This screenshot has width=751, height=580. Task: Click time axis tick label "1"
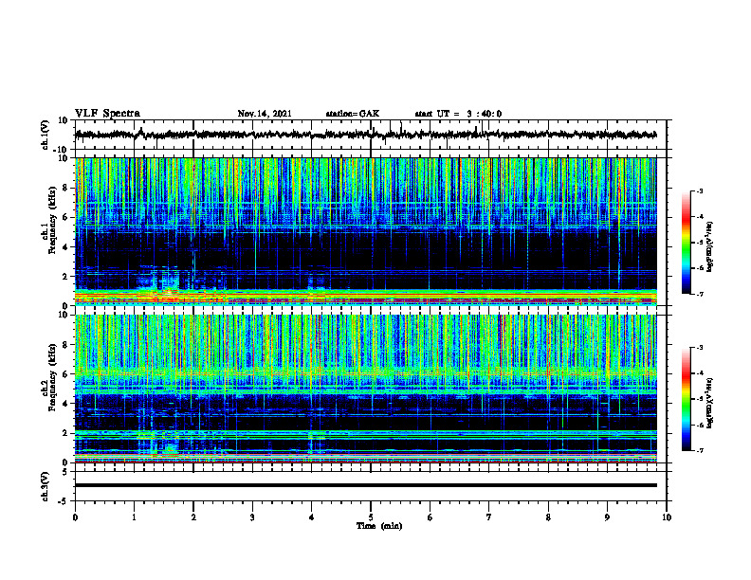[x=134, y=517]
